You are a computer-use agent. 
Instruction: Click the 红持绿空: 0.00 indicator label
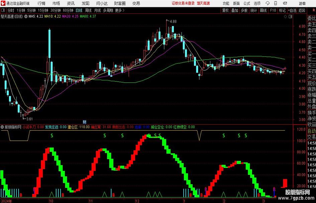pyautogui.click(x=184, y=127)
